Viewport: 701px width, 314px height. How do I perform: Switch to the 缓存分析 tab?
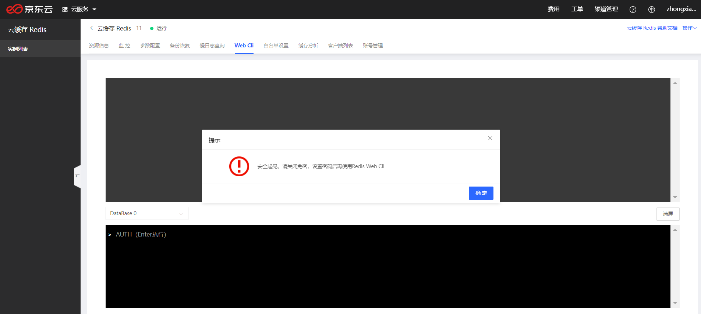coord(308,46)
